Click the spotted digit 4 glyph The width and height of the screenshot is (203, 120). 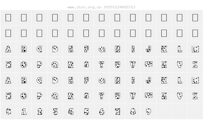(71, 111)
